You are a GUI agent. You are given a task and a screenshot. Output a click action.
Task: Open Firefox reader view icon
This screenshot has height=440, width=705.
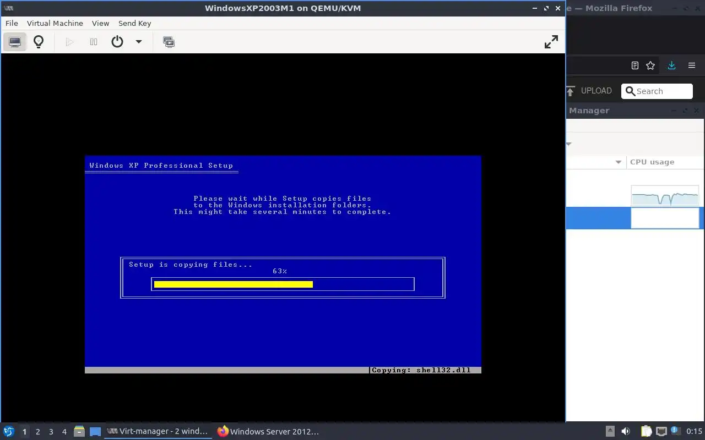(x=634, y=65)
